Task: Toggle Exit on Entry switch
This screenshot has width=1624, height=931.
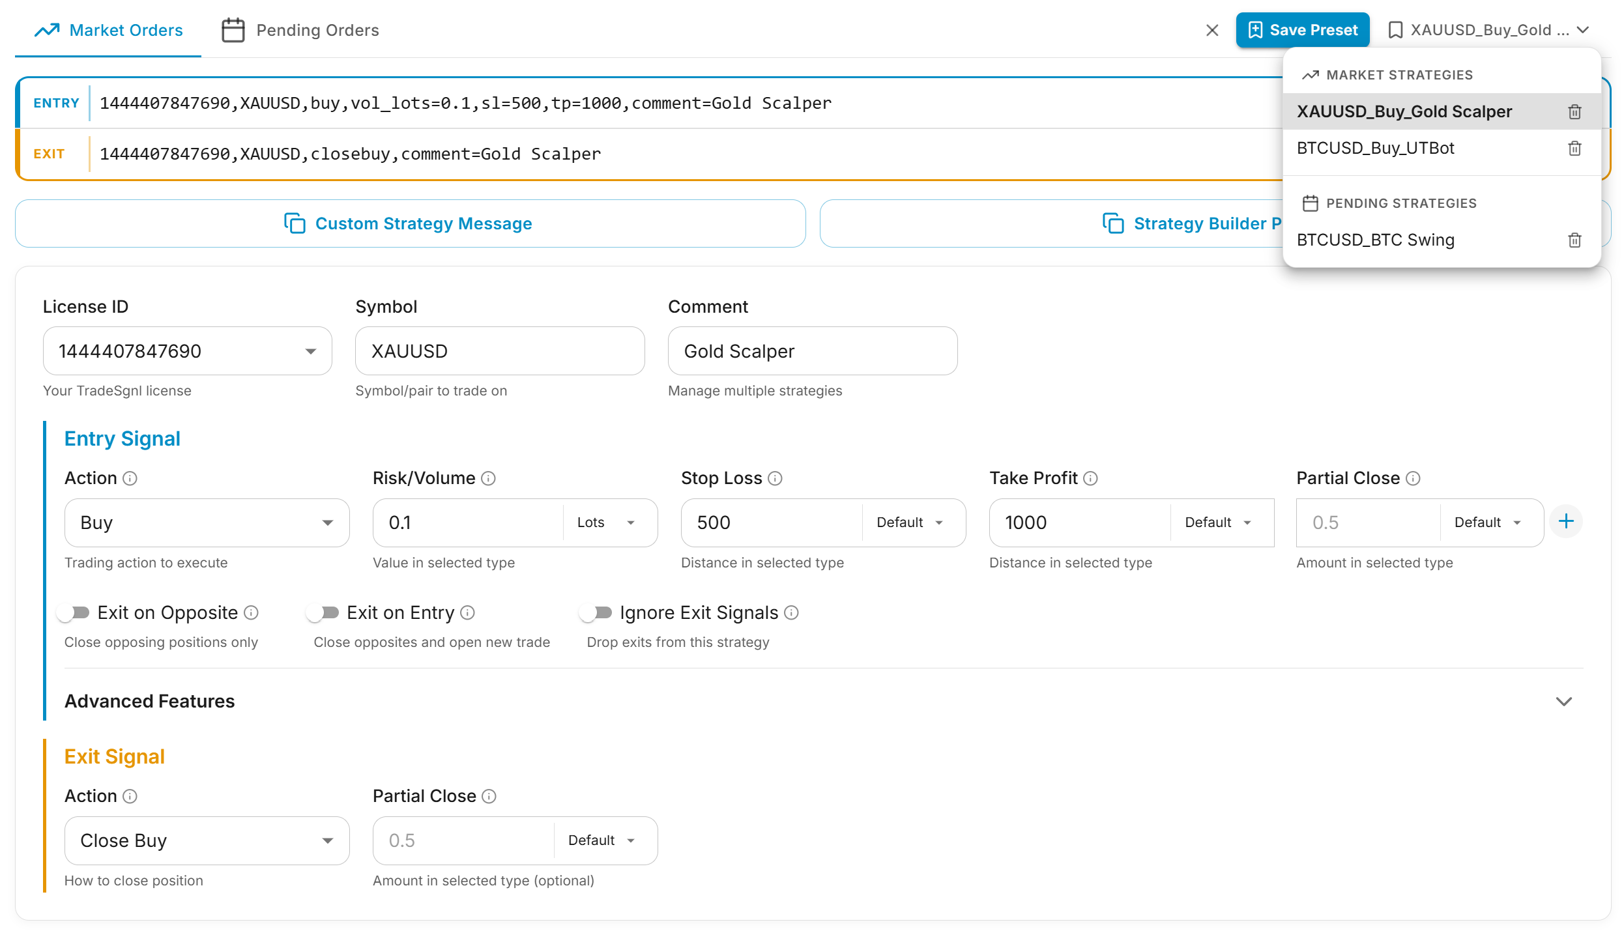Action: (x=323, y=612)
